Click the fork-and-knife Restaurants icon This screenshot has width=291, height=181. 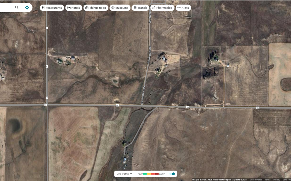pyautogui.click(x=43, y=8)
